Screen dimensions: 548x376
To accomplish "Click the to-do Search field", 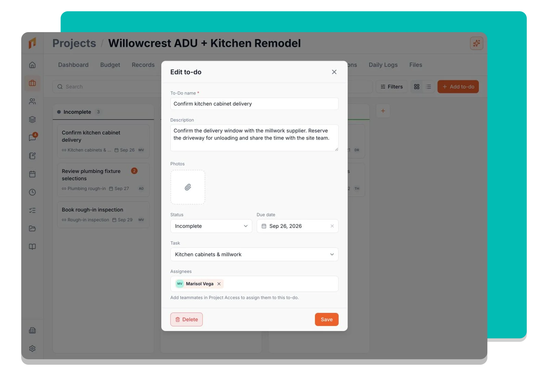I will click(x=107, y=87).
